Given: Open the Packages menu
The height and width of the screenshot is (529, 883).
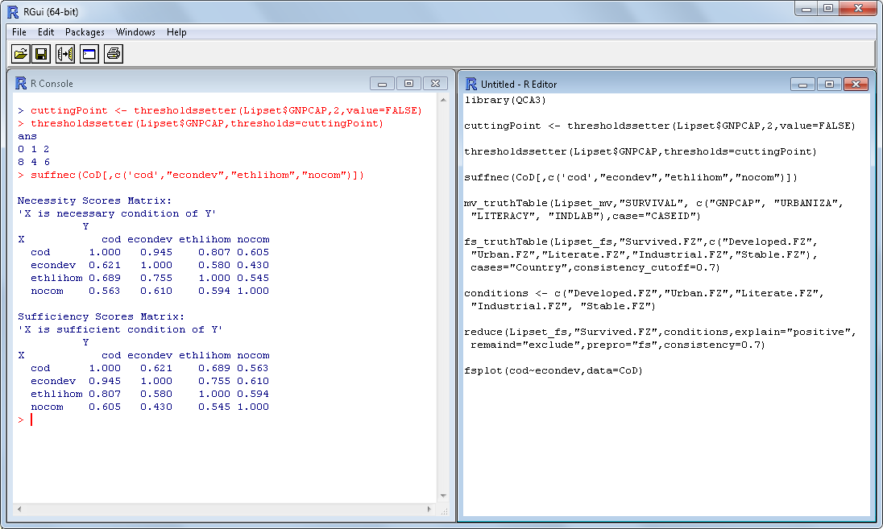Looking at the screenshot, I should coord(85,32).
